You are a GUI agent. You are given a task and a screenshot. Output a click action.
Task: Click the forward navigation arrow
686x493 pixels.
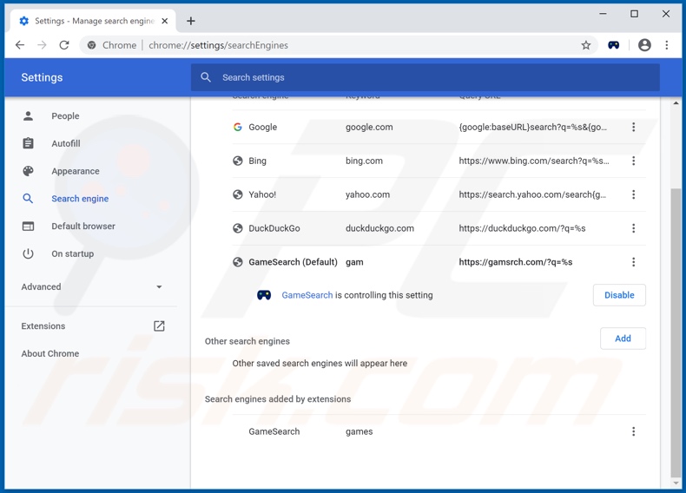42,45
